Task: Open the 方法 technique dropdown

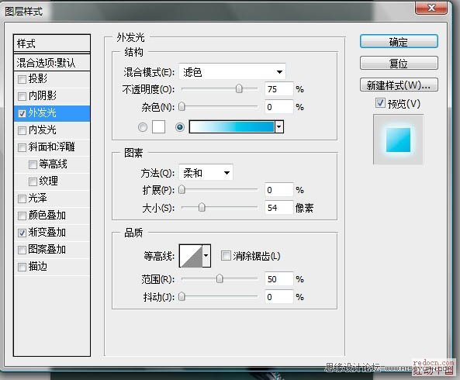Action: click(x=206, y=172)
